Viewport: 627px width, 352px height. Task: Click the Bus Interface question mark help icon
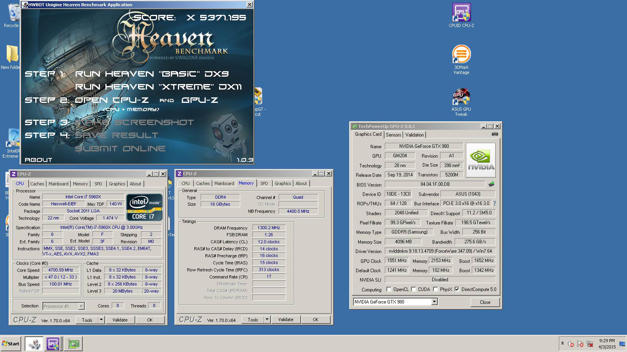click(495, 203)
